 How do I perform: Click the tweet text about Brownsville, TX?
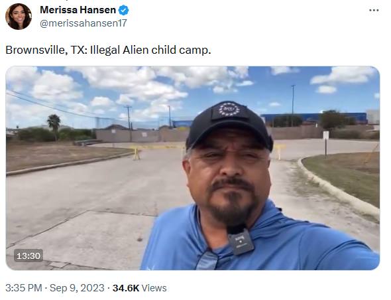click(108, 50)
